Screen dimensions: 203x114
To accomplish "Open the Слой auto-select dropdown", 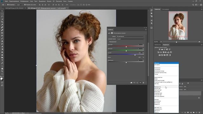I will click(x=20, y=5).
